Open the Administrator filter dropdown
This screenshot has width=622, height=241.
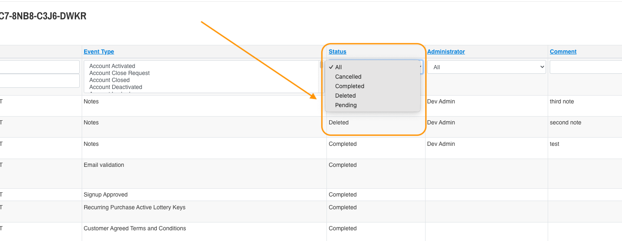[486, 67]
